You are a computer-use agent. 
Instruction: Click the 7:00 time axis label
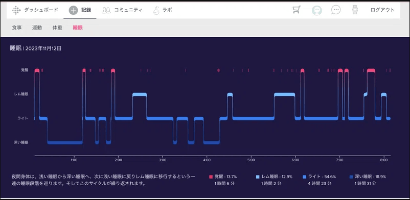tap(339, 160)
